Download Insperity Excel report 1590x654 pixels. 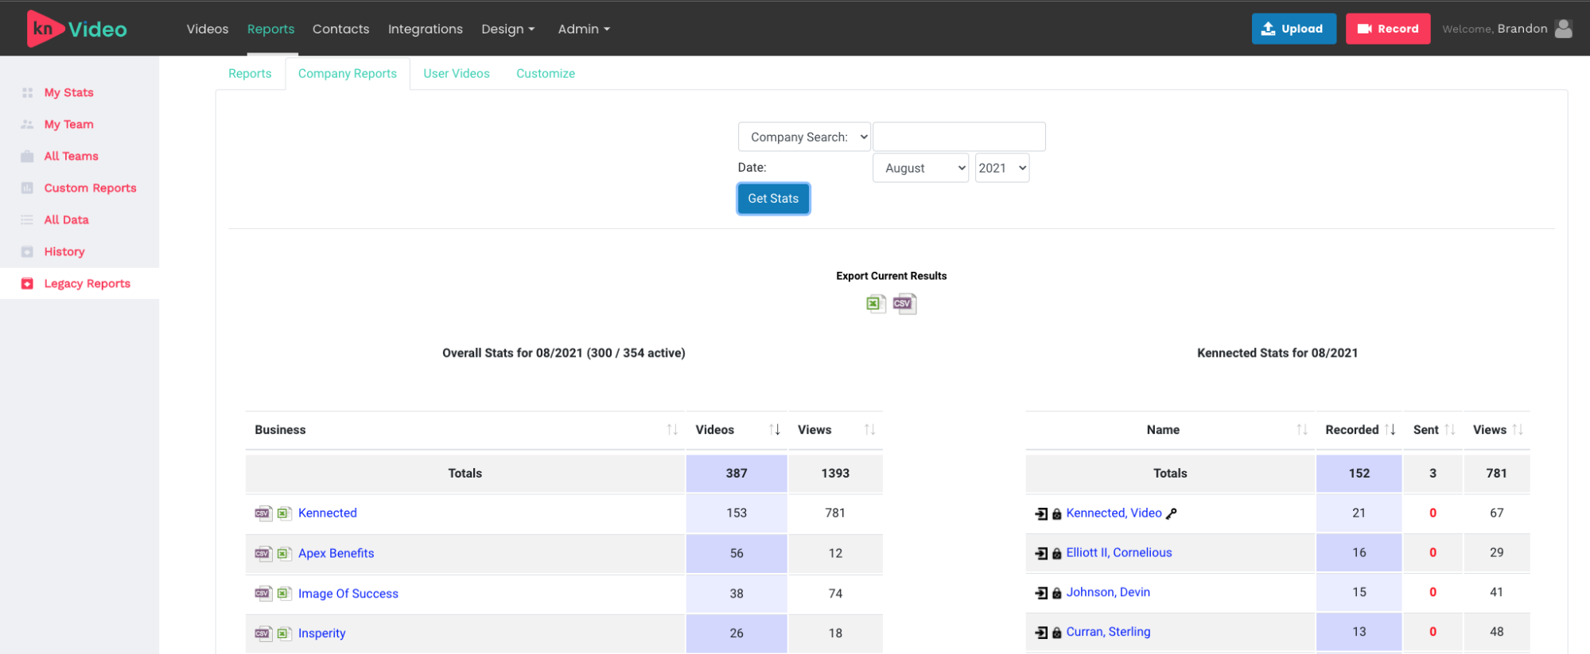[285, 633]
